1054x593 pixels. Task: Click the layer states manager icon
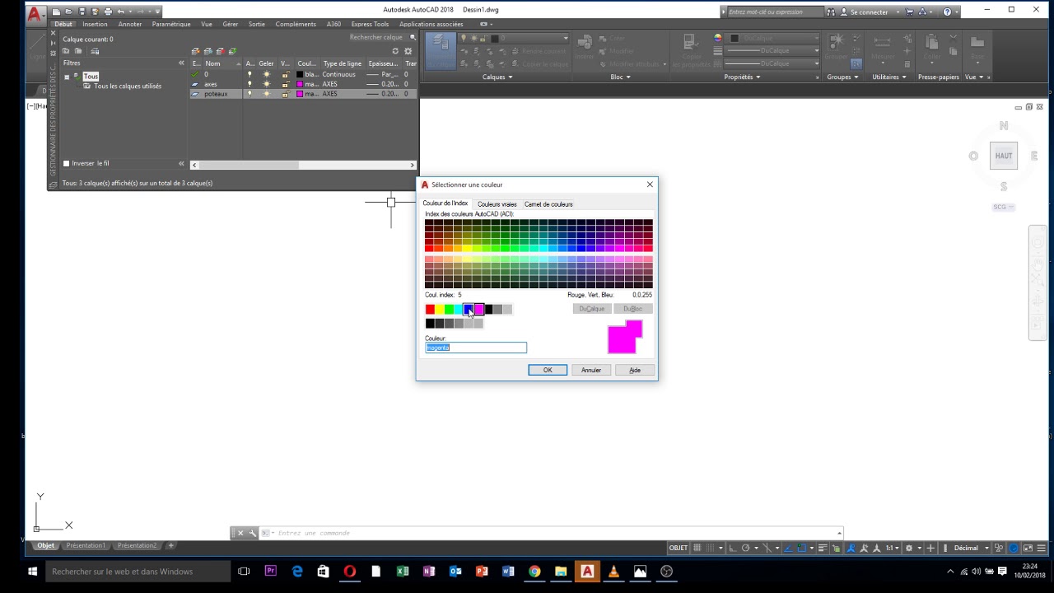pos(95,51)
